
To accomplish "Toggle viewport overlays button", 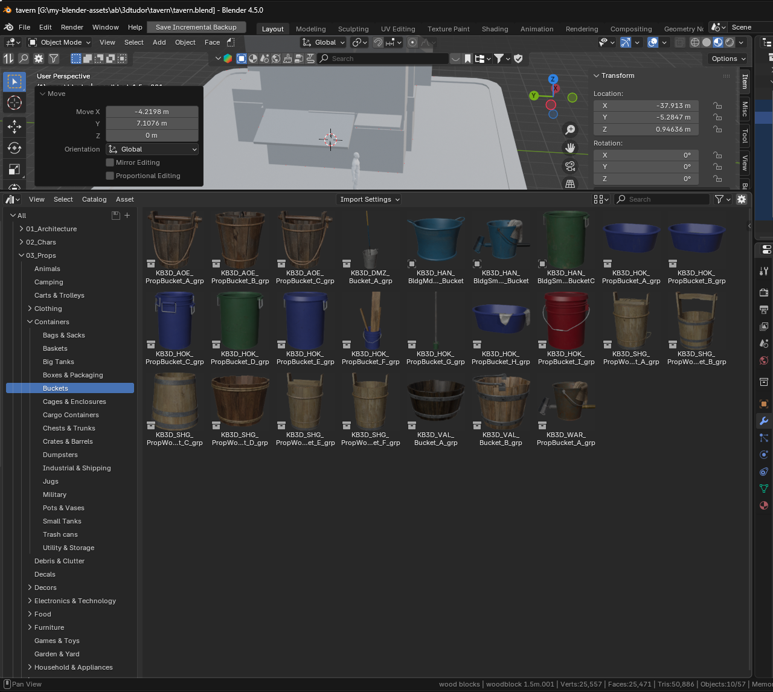I will click(653, 42).
